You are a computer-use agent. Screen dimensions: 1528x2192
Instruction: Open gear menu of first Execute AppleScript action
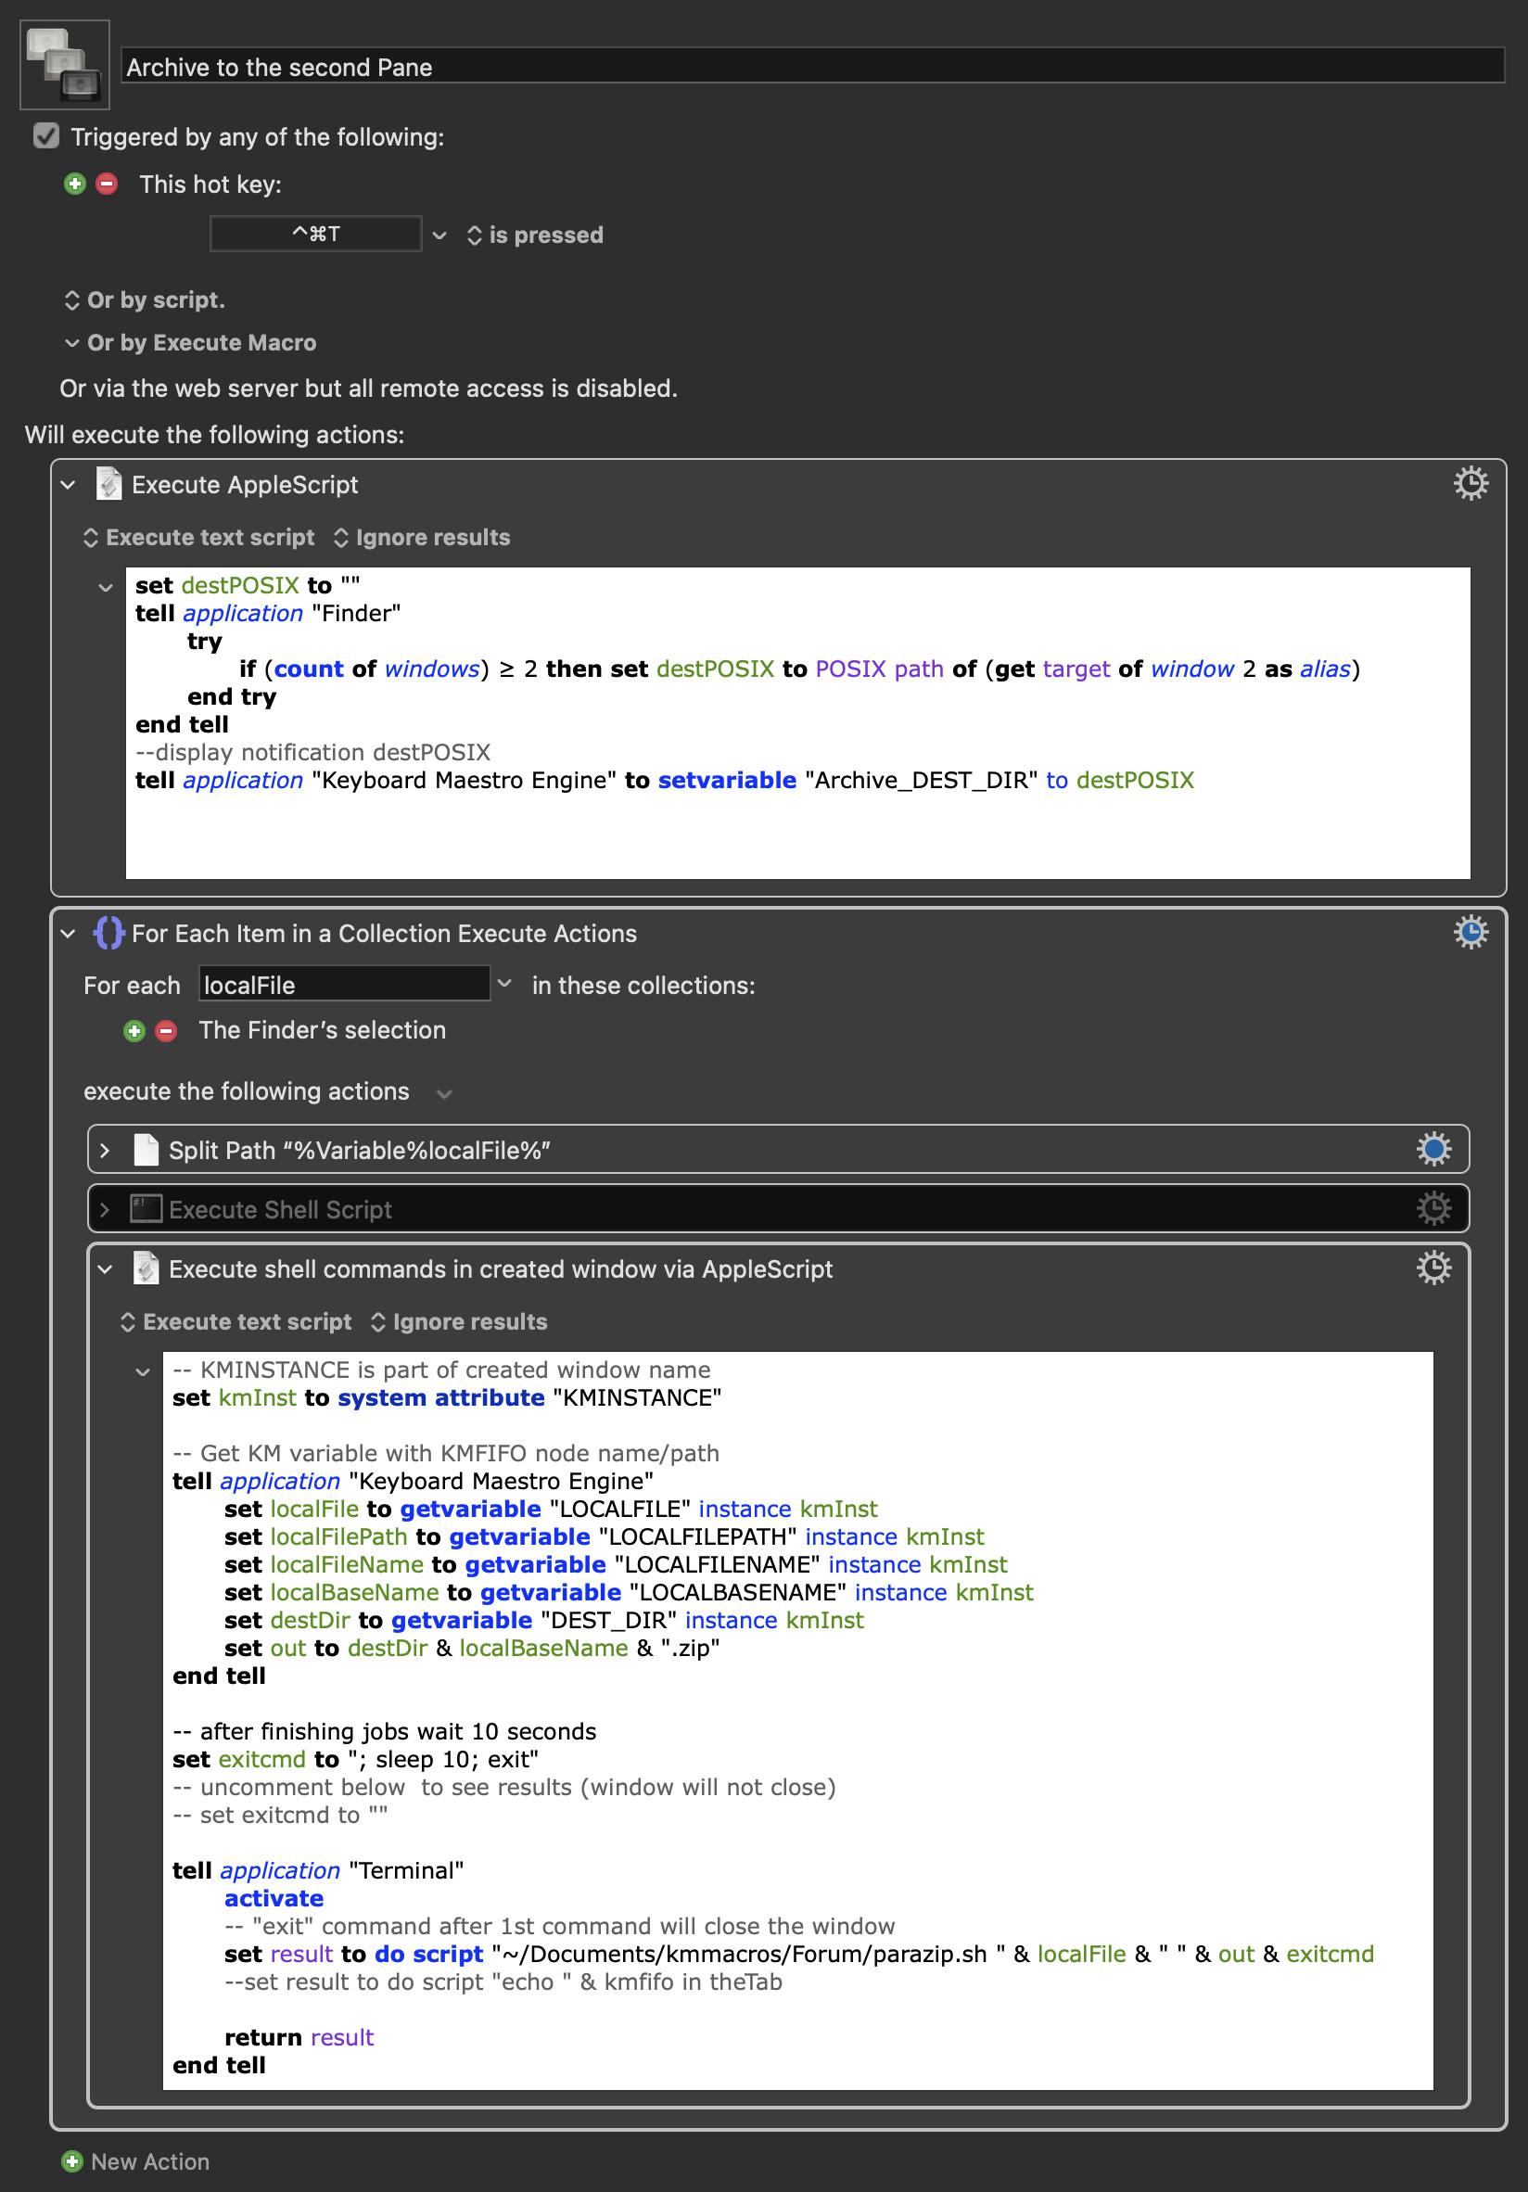click(x=1470, y=484)
